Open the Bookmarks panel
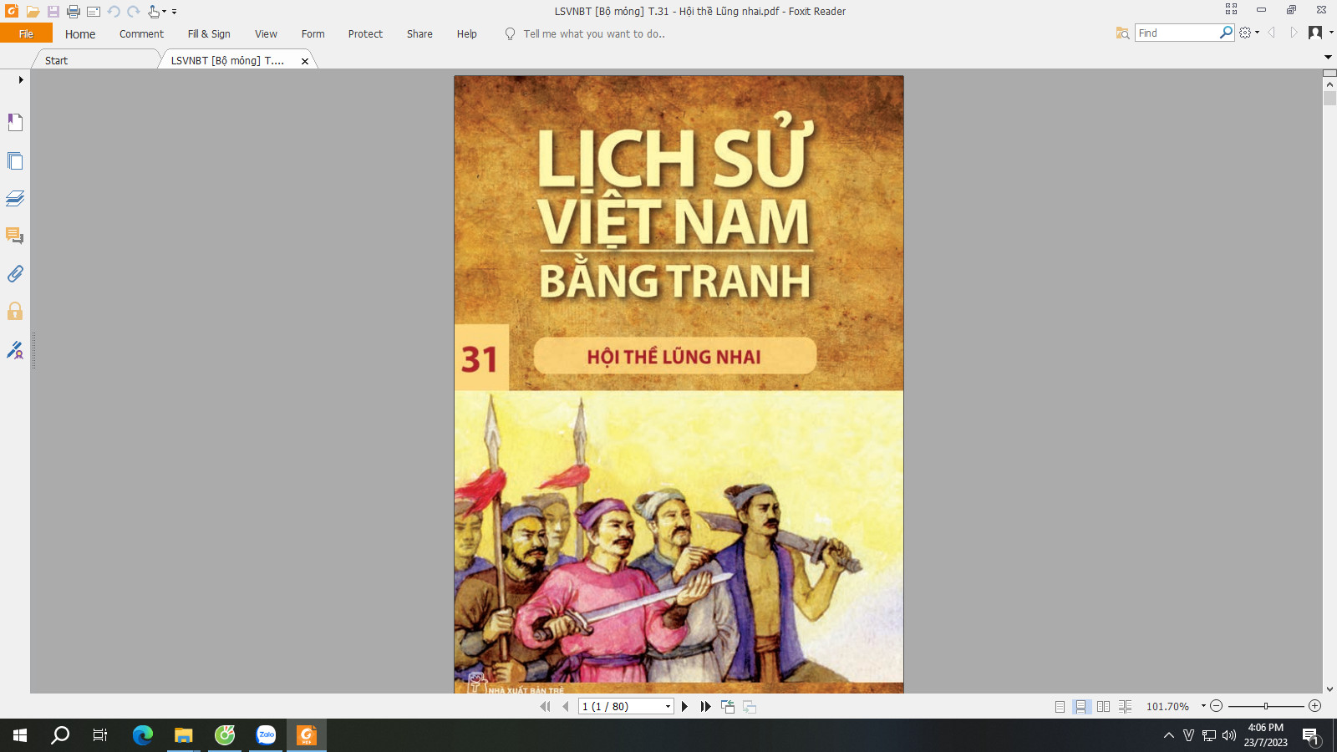 tap(15, 123)
